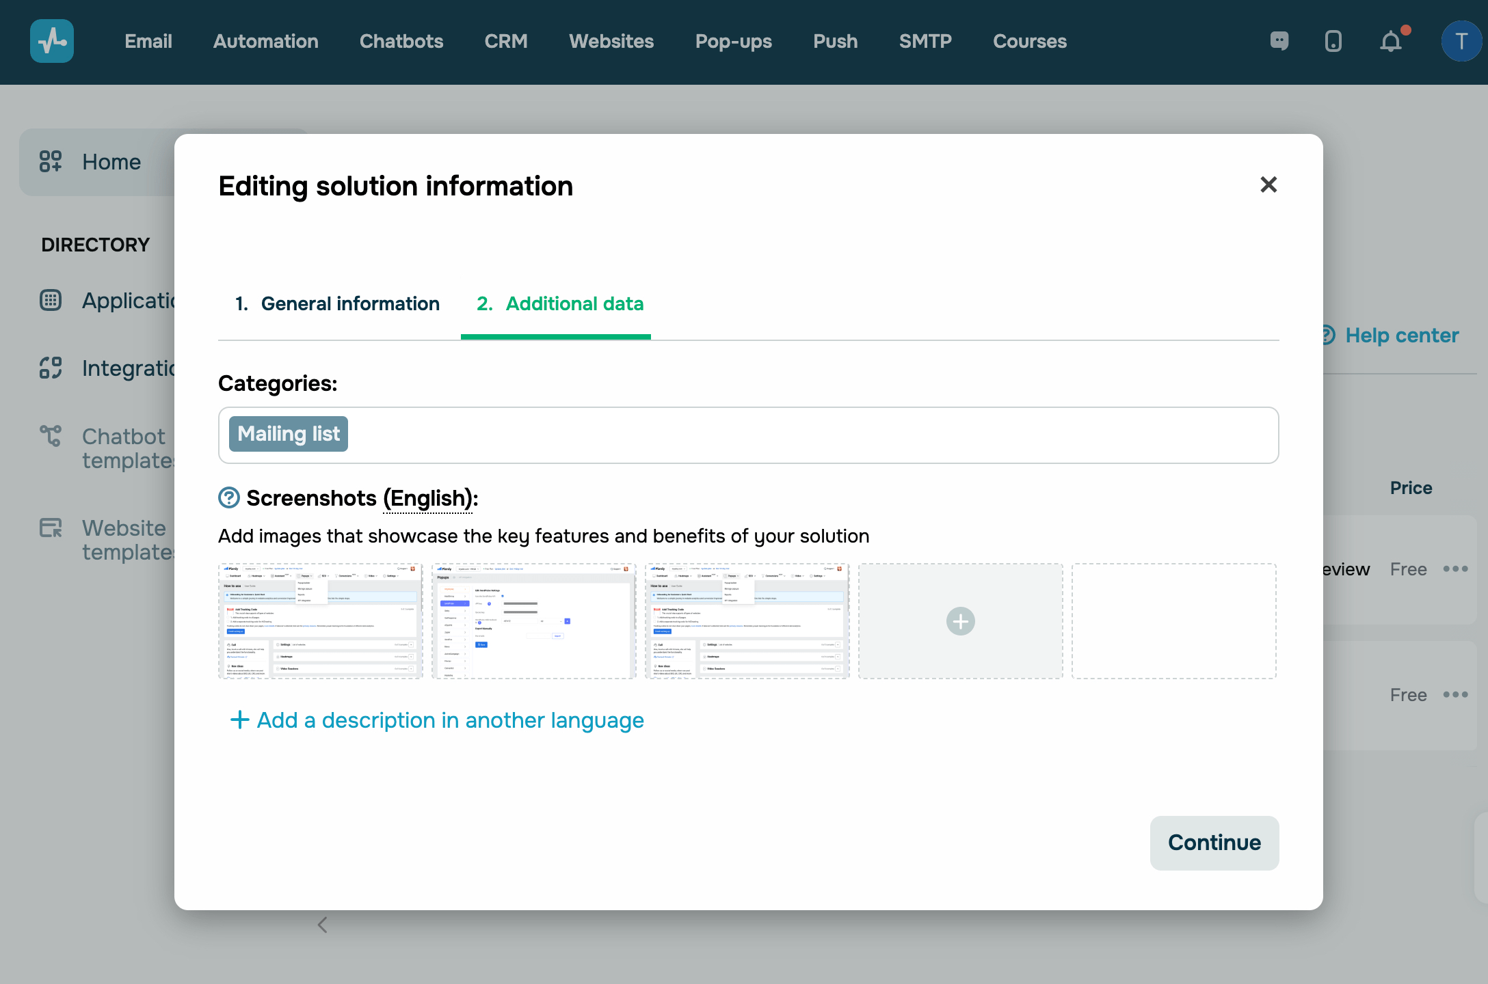Close the editing solution dialog

pyautogui.click(x=1268, y=184)
